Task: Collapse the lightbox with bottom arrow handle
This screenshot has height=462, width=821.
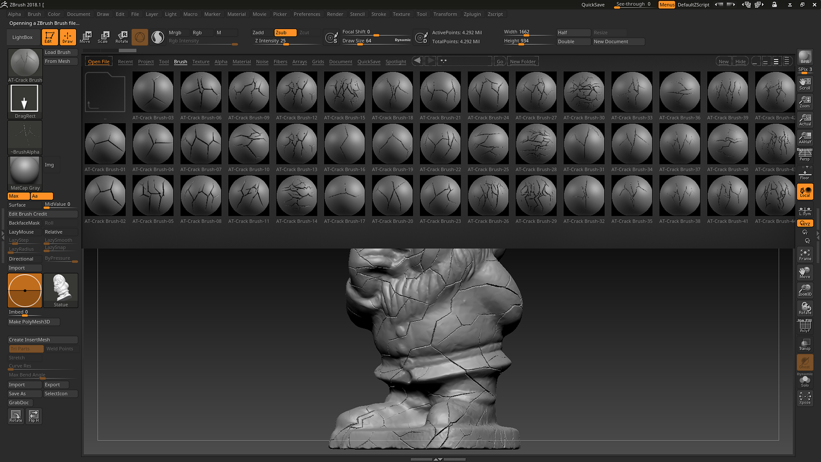Action: 438,459
